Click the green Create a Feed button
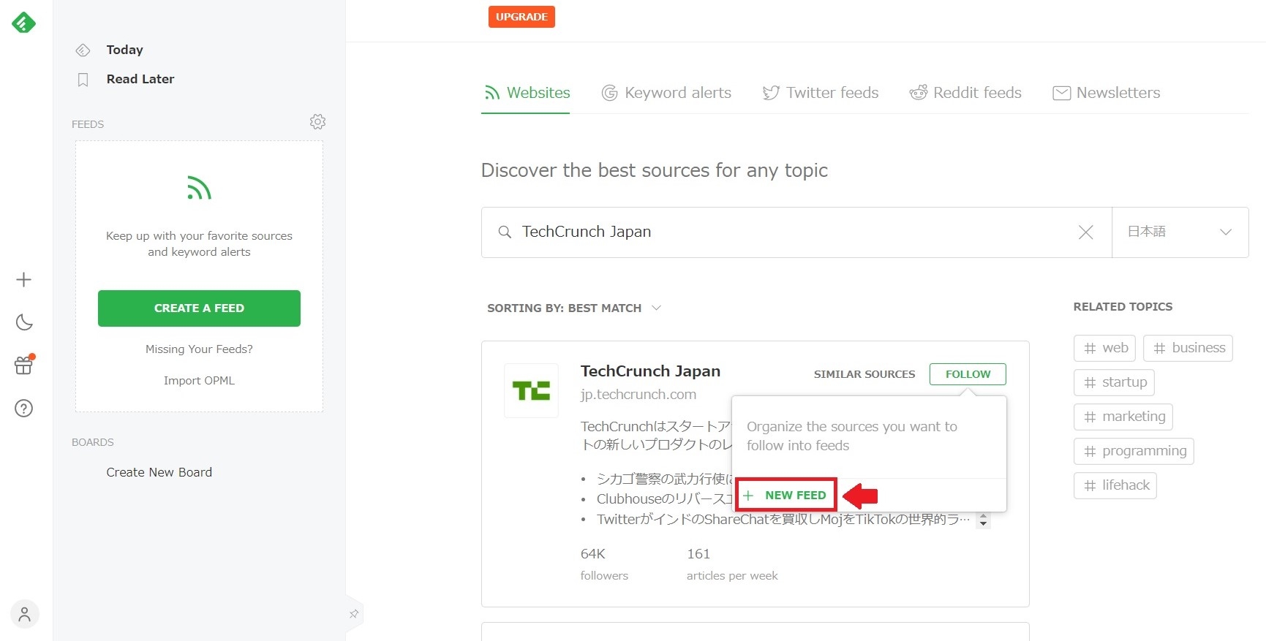The image size is (1266, 641). [x=199, y=308]
